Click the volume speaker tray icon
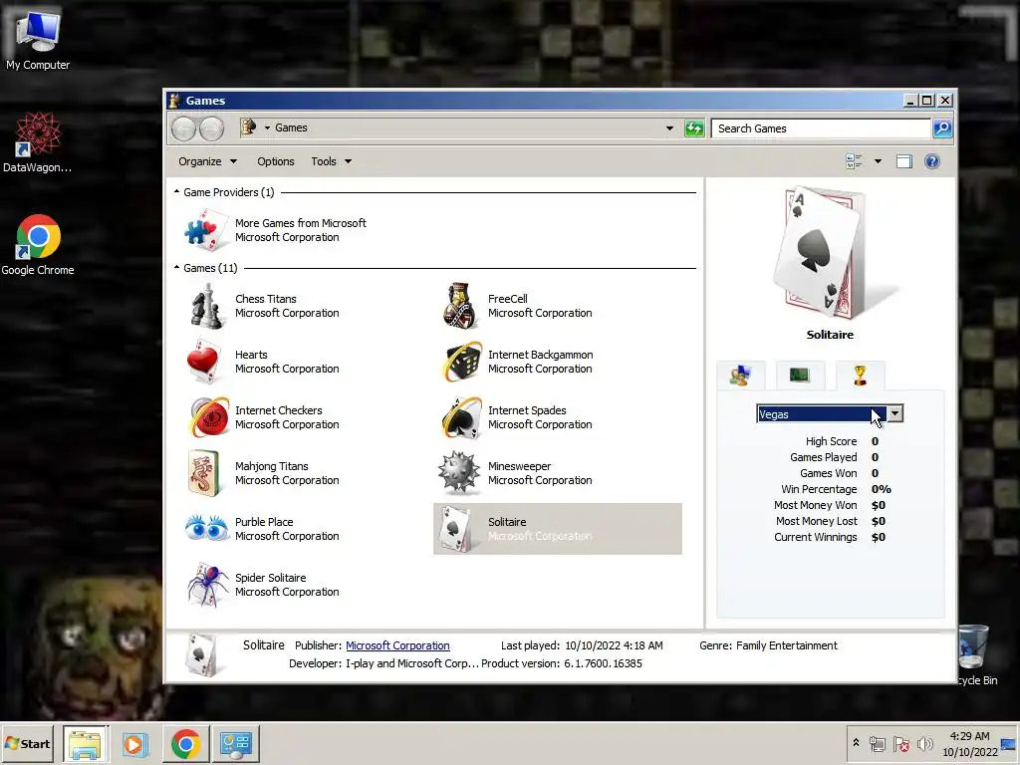The image size is (1020, 765). [x=924, y=743]
